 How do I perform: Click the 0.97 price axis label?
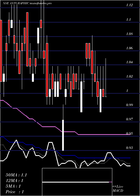(x=129, y=119)
